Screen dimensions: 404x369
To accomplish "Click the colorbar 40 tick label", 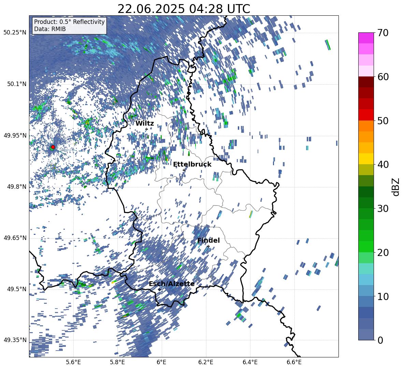I will coord(383,165).
